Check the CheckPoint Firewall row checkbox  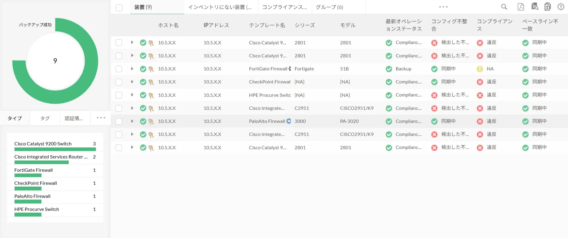click(119, 82)
